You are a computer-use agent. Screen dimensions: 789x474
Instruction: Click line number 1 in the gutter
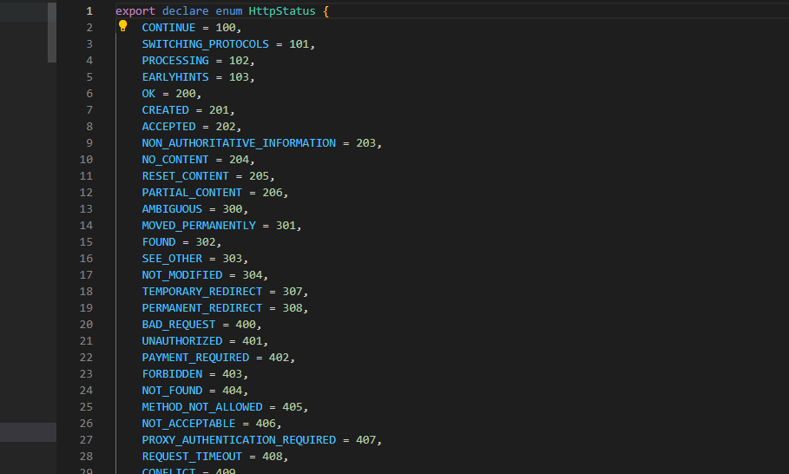click(x=89, y=11)
